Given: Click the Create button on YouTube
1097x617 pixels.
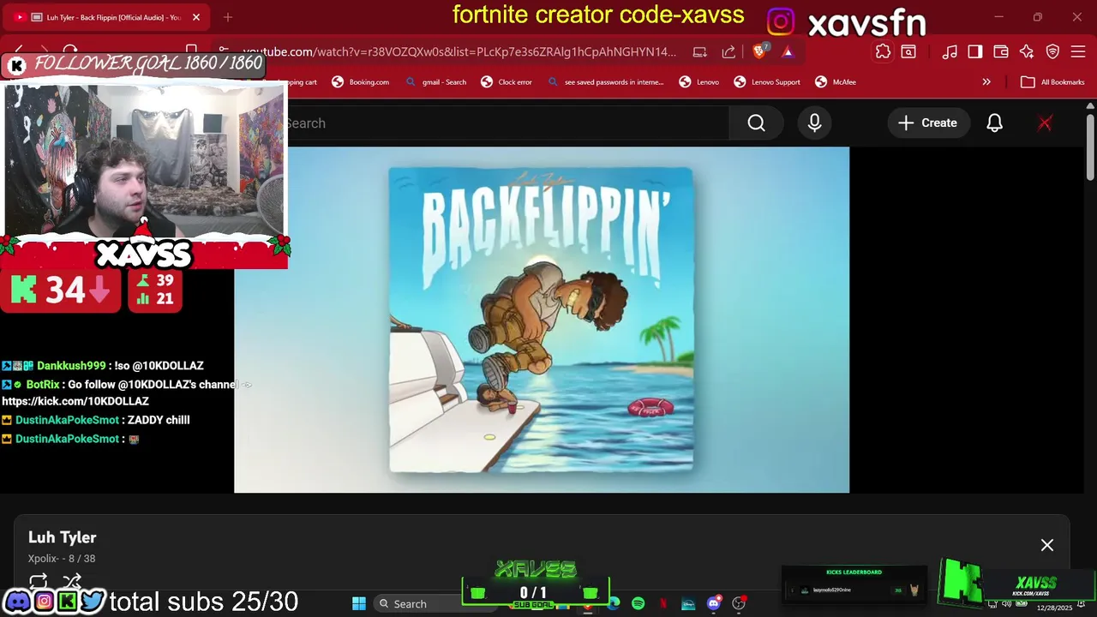Looking at the screenshot, I should [x=927, y=123].
